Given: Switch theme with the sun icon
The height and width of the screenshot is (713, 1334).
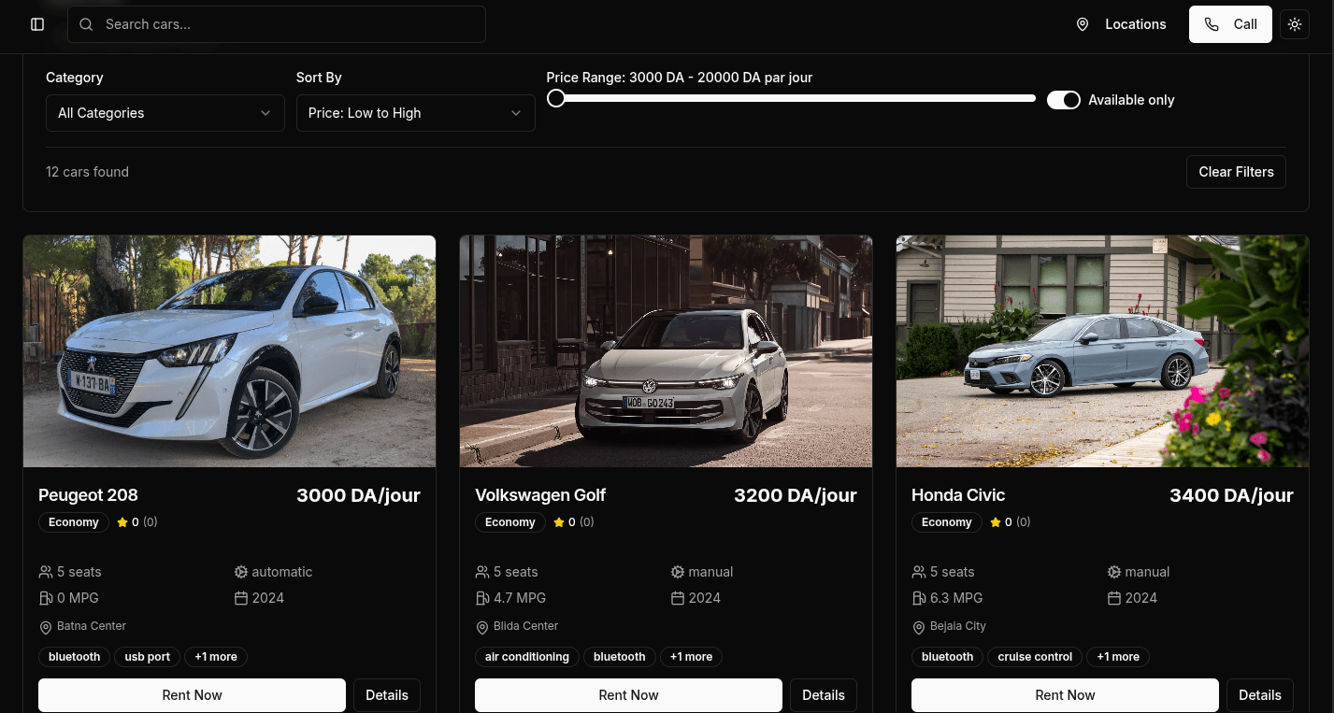Looking at the screenshot, I should [x=1295, y=24].
